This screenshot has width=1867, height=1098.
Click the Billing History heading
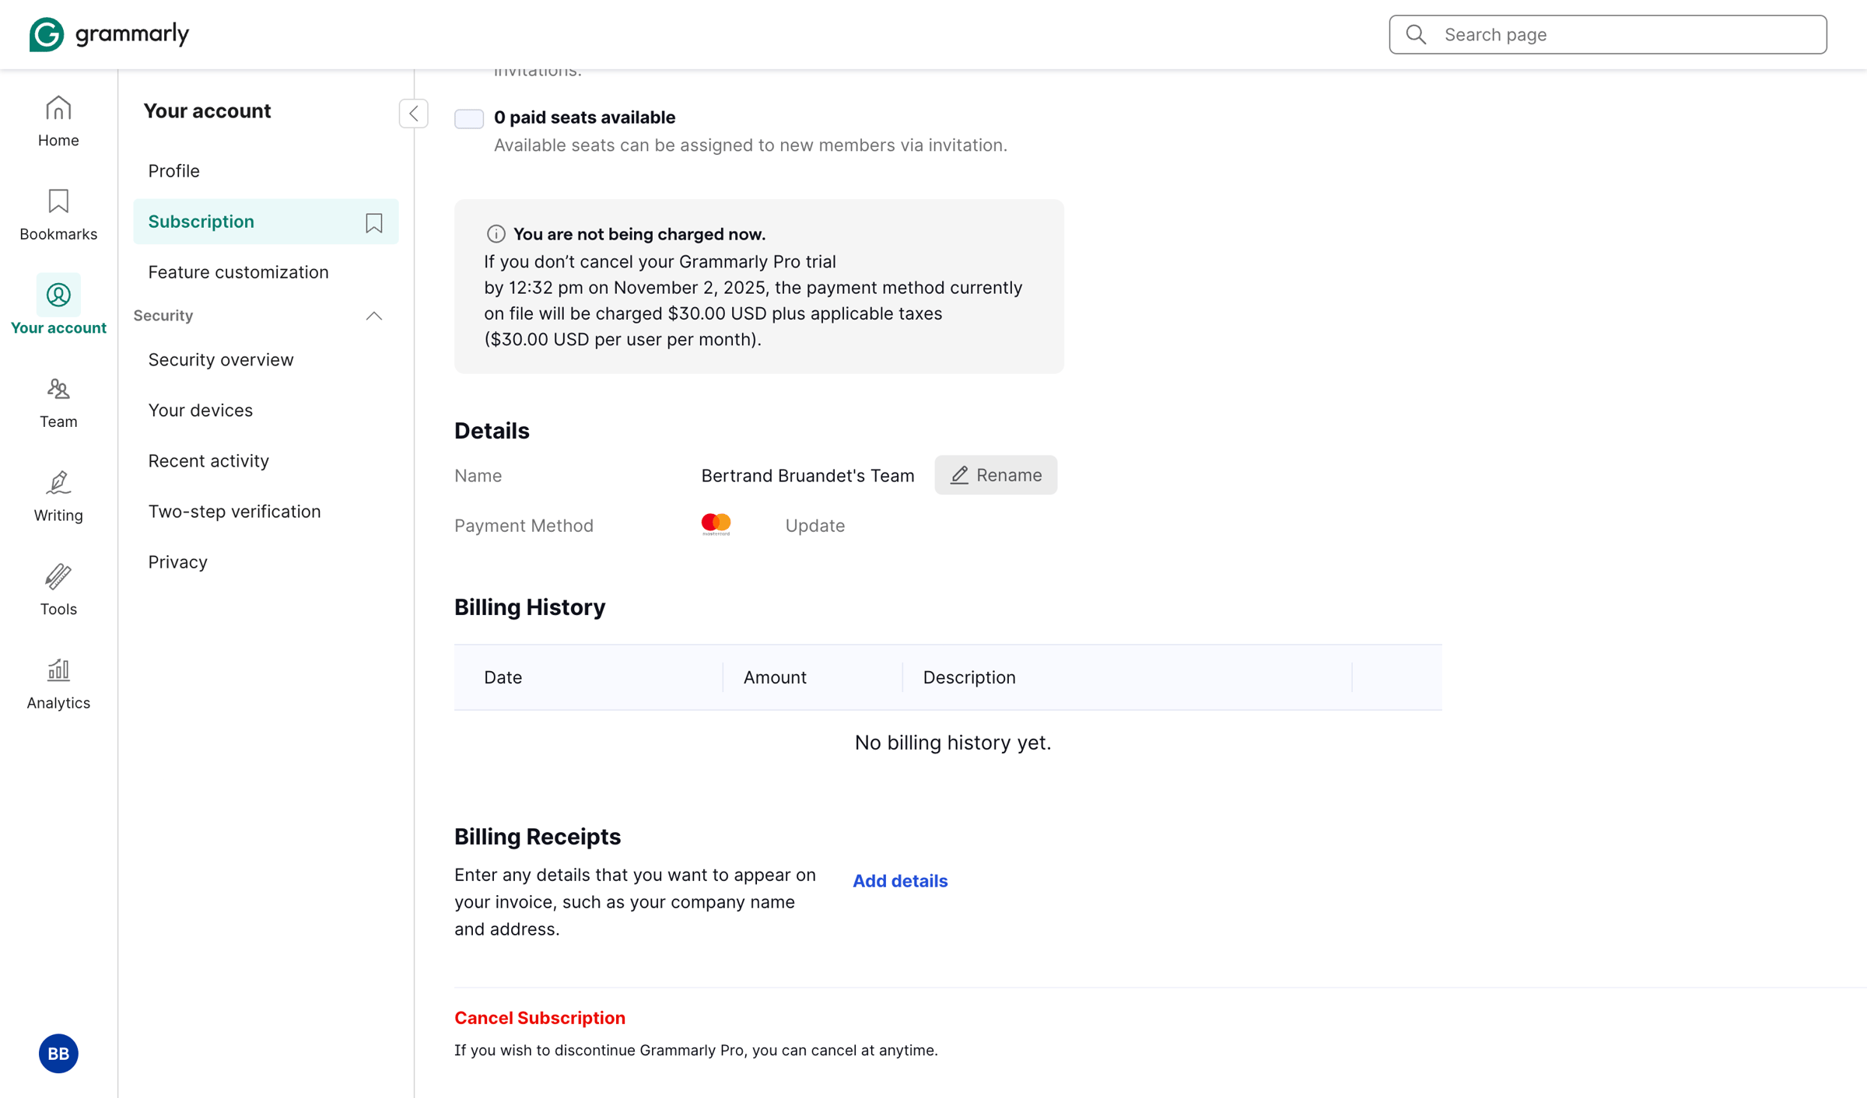point(530,607)
